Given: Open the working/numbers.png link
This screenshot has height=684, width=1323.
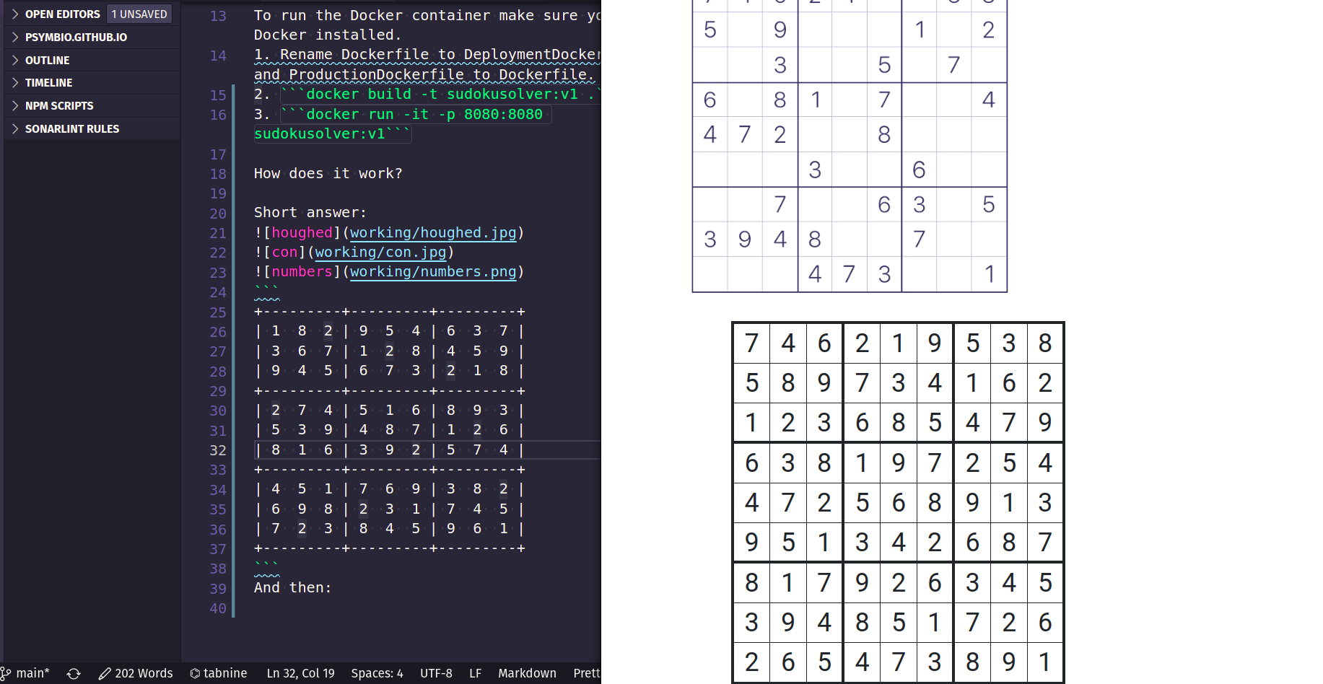Looking at the screenshot, I should tap(433, 271).
